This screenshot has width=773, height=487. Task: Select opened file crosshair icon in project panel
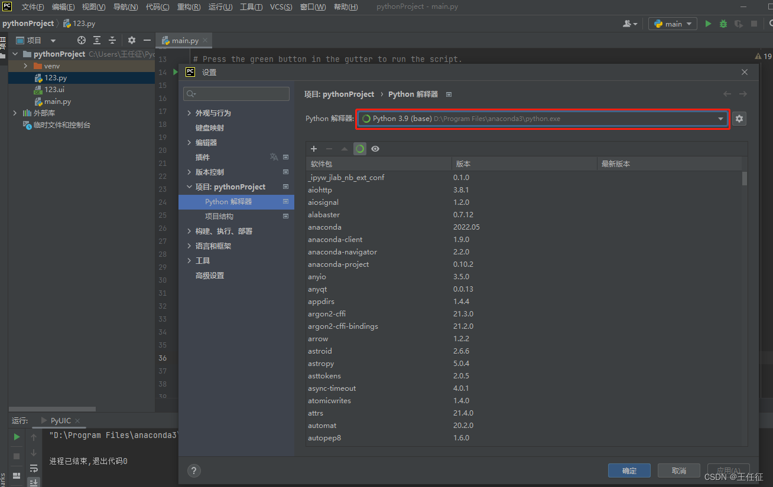[82, 40]
